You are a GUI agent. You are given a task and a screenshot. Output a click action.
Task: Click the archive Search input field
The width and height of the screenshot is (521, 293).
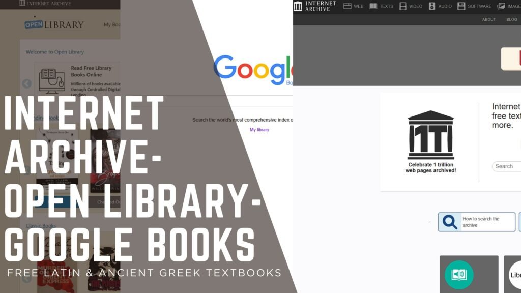507,166
